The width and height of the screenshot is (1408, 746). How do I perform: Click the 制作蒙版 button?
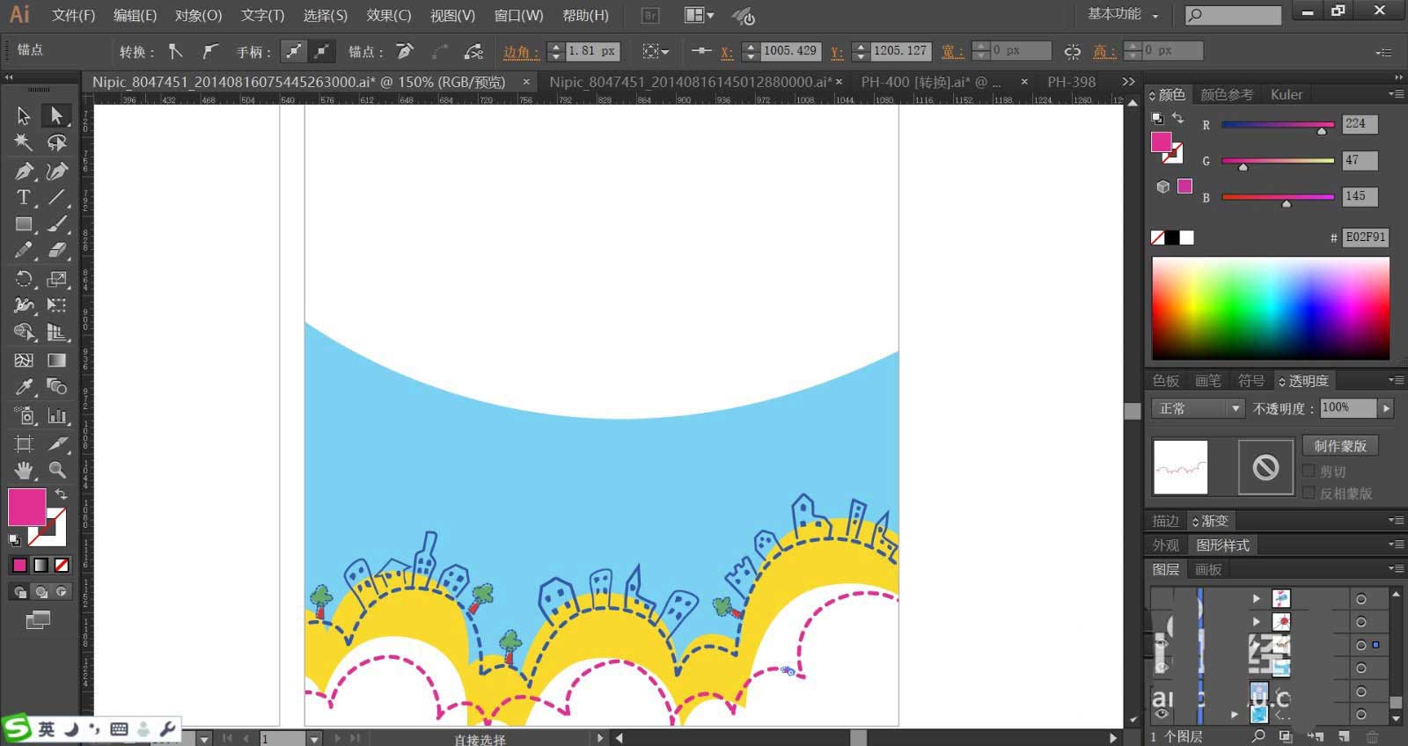pos(1340,446)
